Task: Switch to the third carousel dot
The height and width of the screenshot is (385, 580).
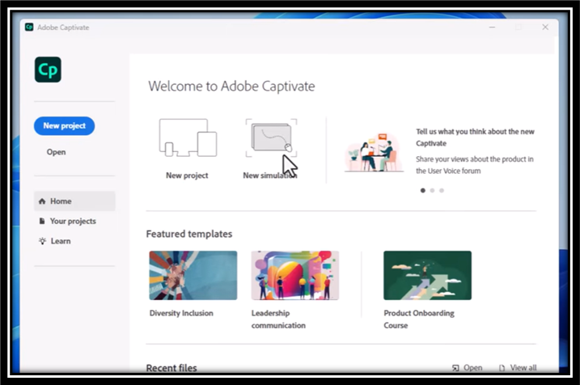Action: click(442, 190)
